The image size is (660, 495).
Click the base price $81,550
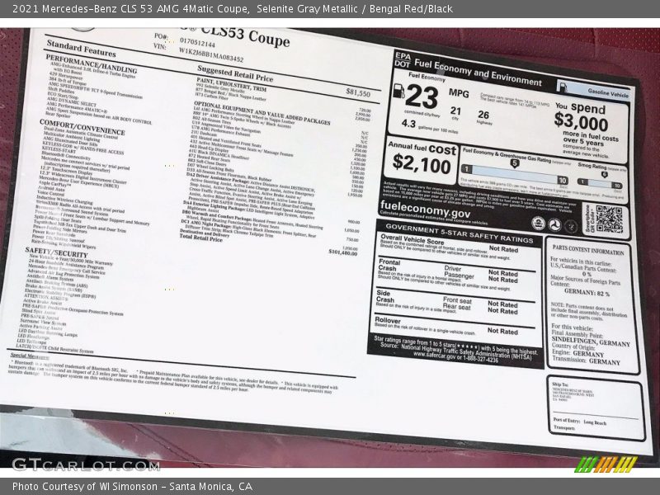[x=358, y=92]
